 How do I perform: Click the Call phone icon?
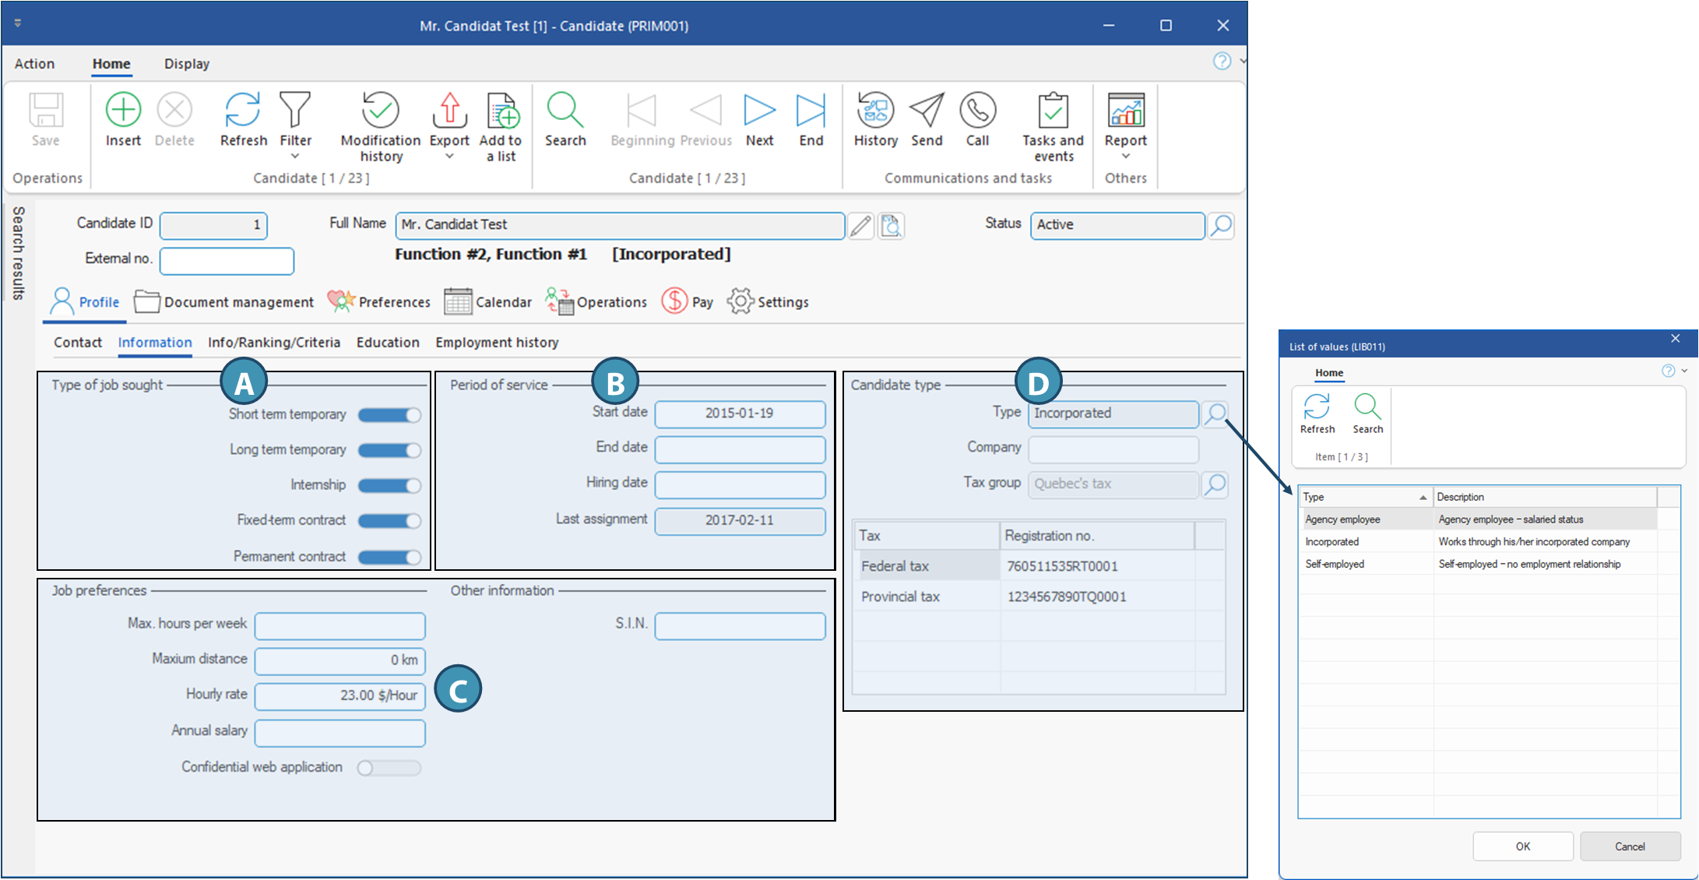coord(977,110)
